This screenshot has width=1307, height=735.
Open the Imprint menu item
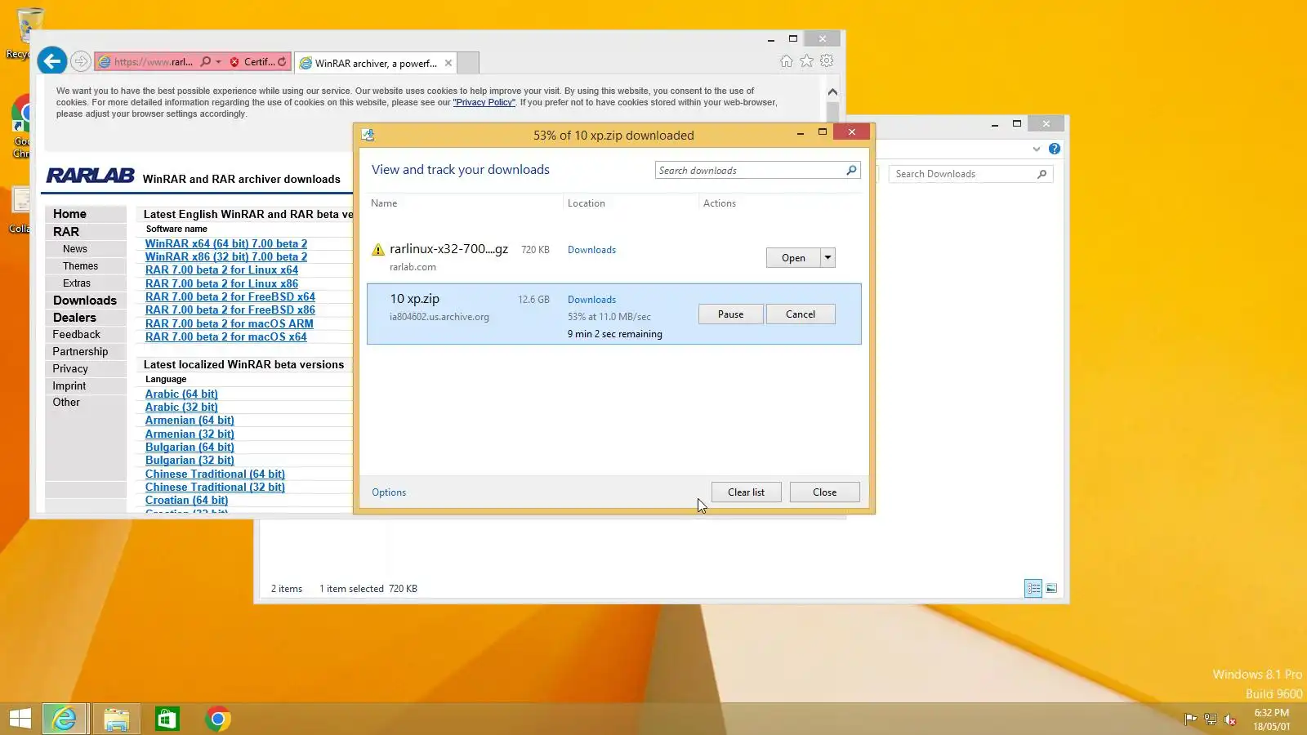click(x=69, y=385)
